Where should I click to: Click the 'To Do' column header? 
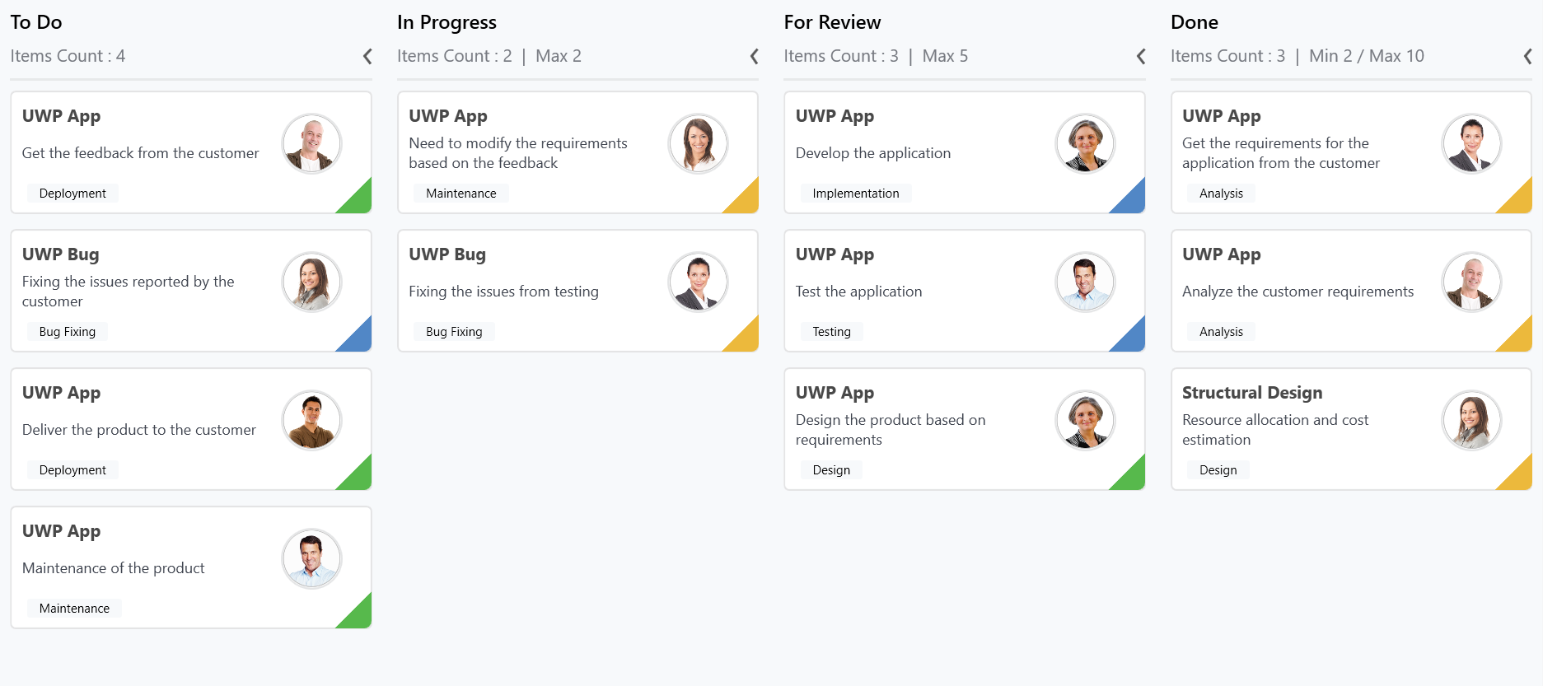[x=36, y=22]
